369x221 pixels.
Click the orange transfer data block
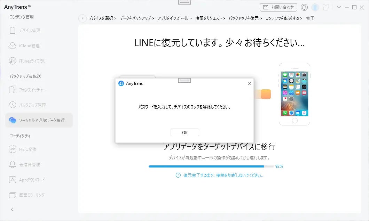click(266, 94)
